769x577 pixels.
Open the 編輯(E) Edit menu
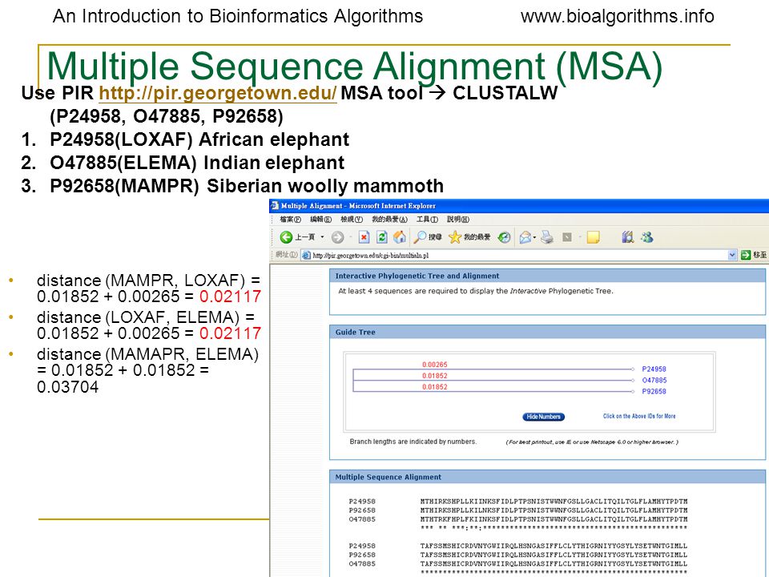[320, 220]
